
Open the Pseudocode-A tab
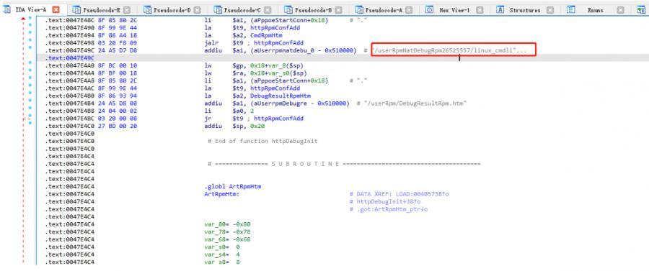click(x=384, y=9)
